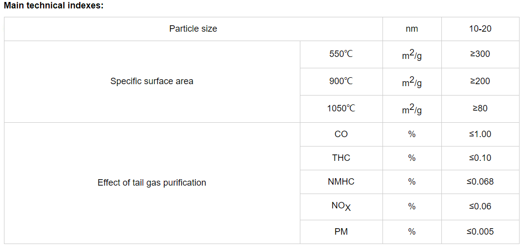Click the ≥80 value cell
Screen dimensions: 524x247
pyautogui.click(x=480, y=108)
